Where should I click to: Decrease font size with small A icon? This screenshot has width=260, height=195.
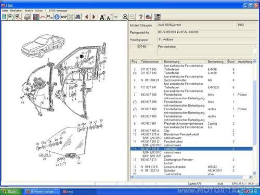tap(109, 17)
